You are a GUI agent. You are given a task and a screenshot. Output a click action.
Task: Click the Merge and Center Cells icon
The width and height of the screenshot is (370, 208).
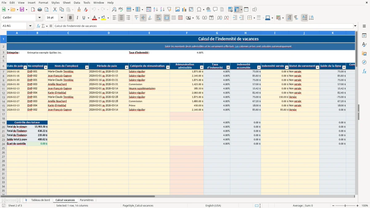(167, 18)
